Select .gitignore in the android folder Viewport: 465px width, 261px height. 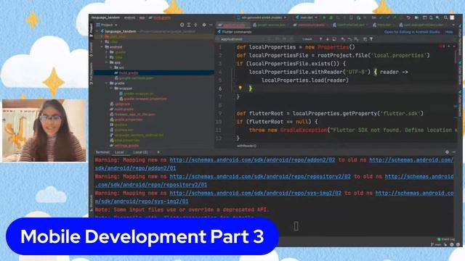122,104
